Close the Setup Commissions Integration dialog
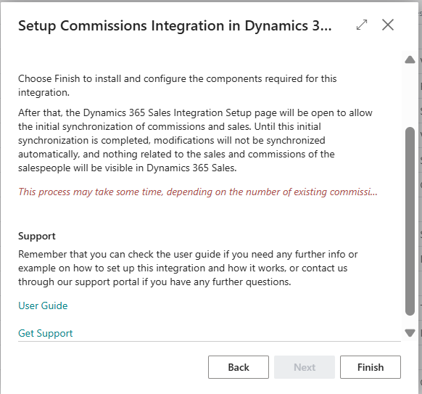The height and width of the screenshot is (394, 422). click(388, 25)
